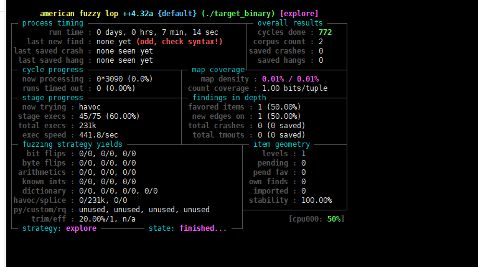Click the 'arithmetics' row label

[42, 172]
